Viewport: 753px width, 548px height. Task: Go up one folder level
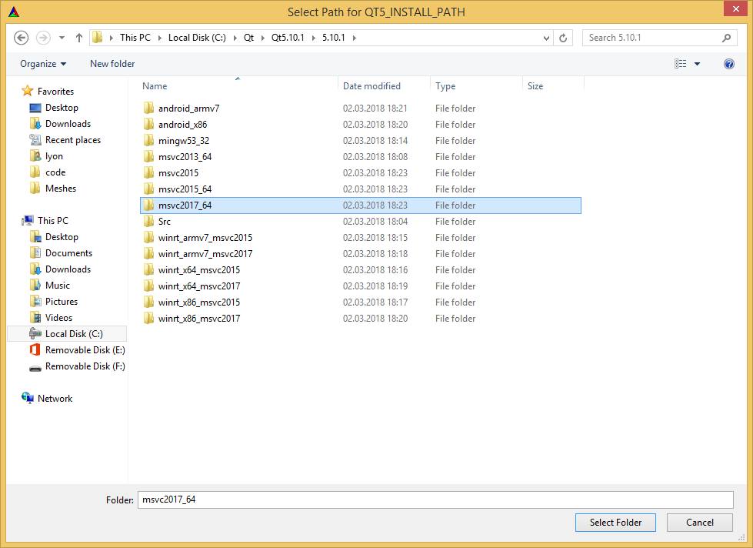pos(79,37)
